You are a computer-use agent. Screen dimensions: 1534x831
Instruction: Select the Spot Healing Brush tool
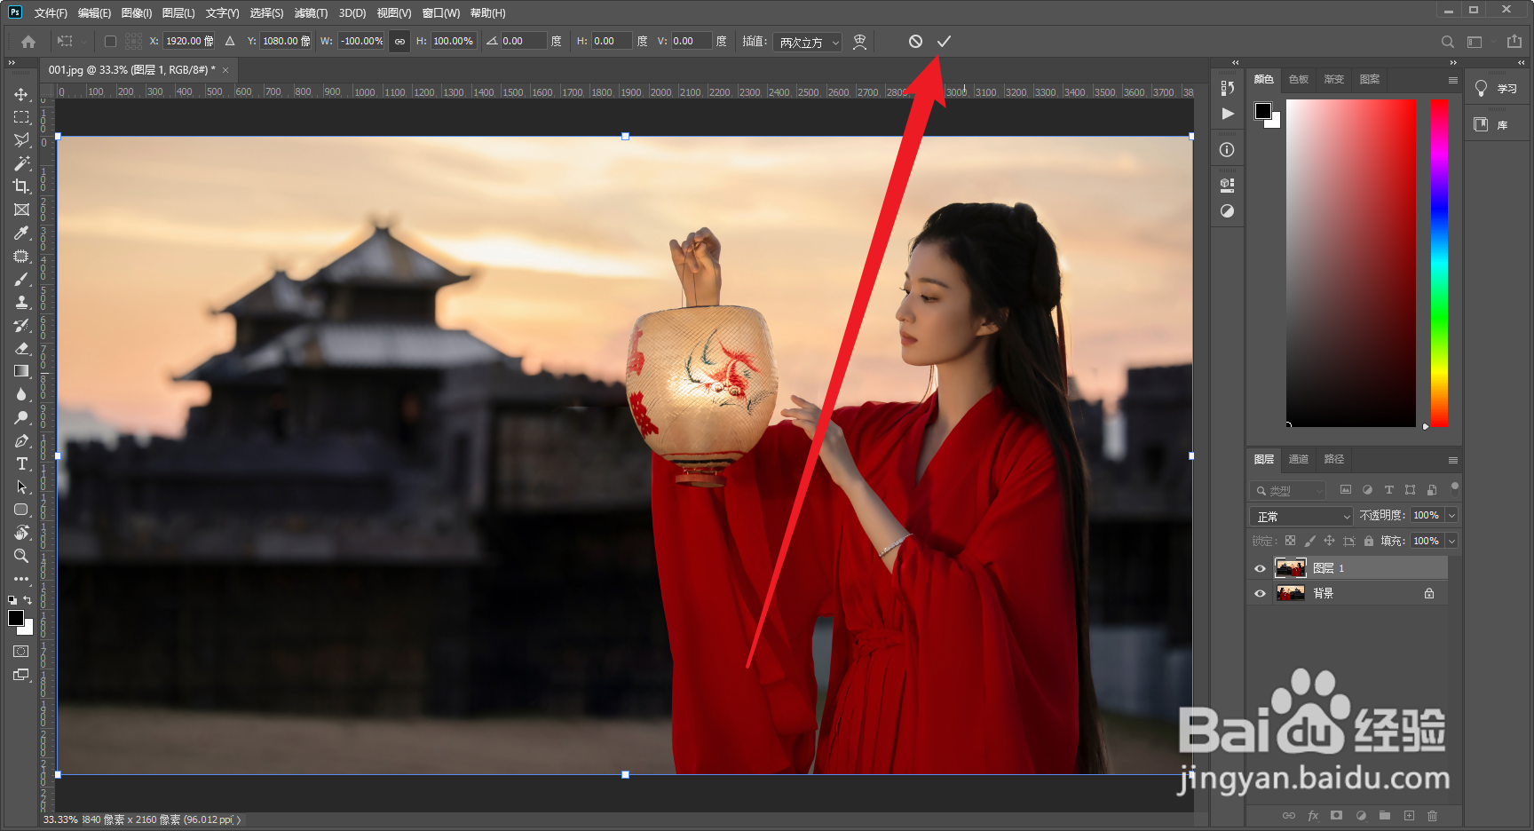pos(21,256)
